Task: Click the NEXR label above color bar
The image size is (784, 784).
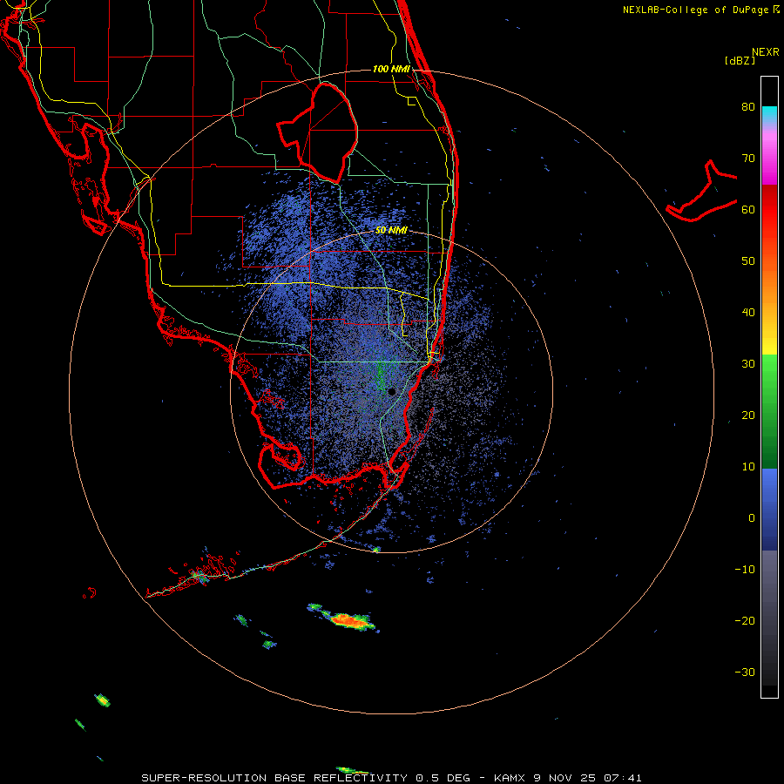Action: click(765, 52)
